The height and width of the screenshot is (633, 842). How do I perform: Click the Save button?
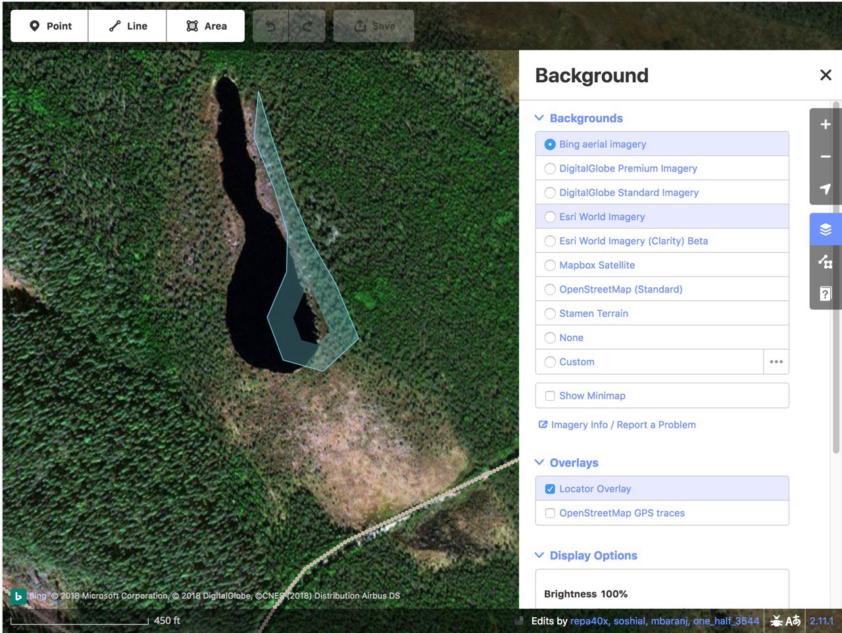374,26
